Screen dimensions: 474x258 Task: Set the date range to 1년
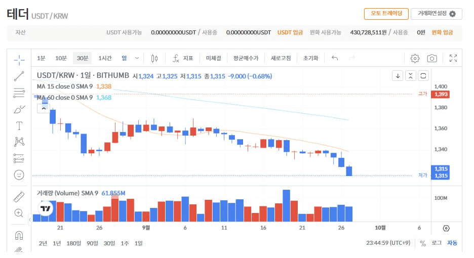click(x=57, y=243)
